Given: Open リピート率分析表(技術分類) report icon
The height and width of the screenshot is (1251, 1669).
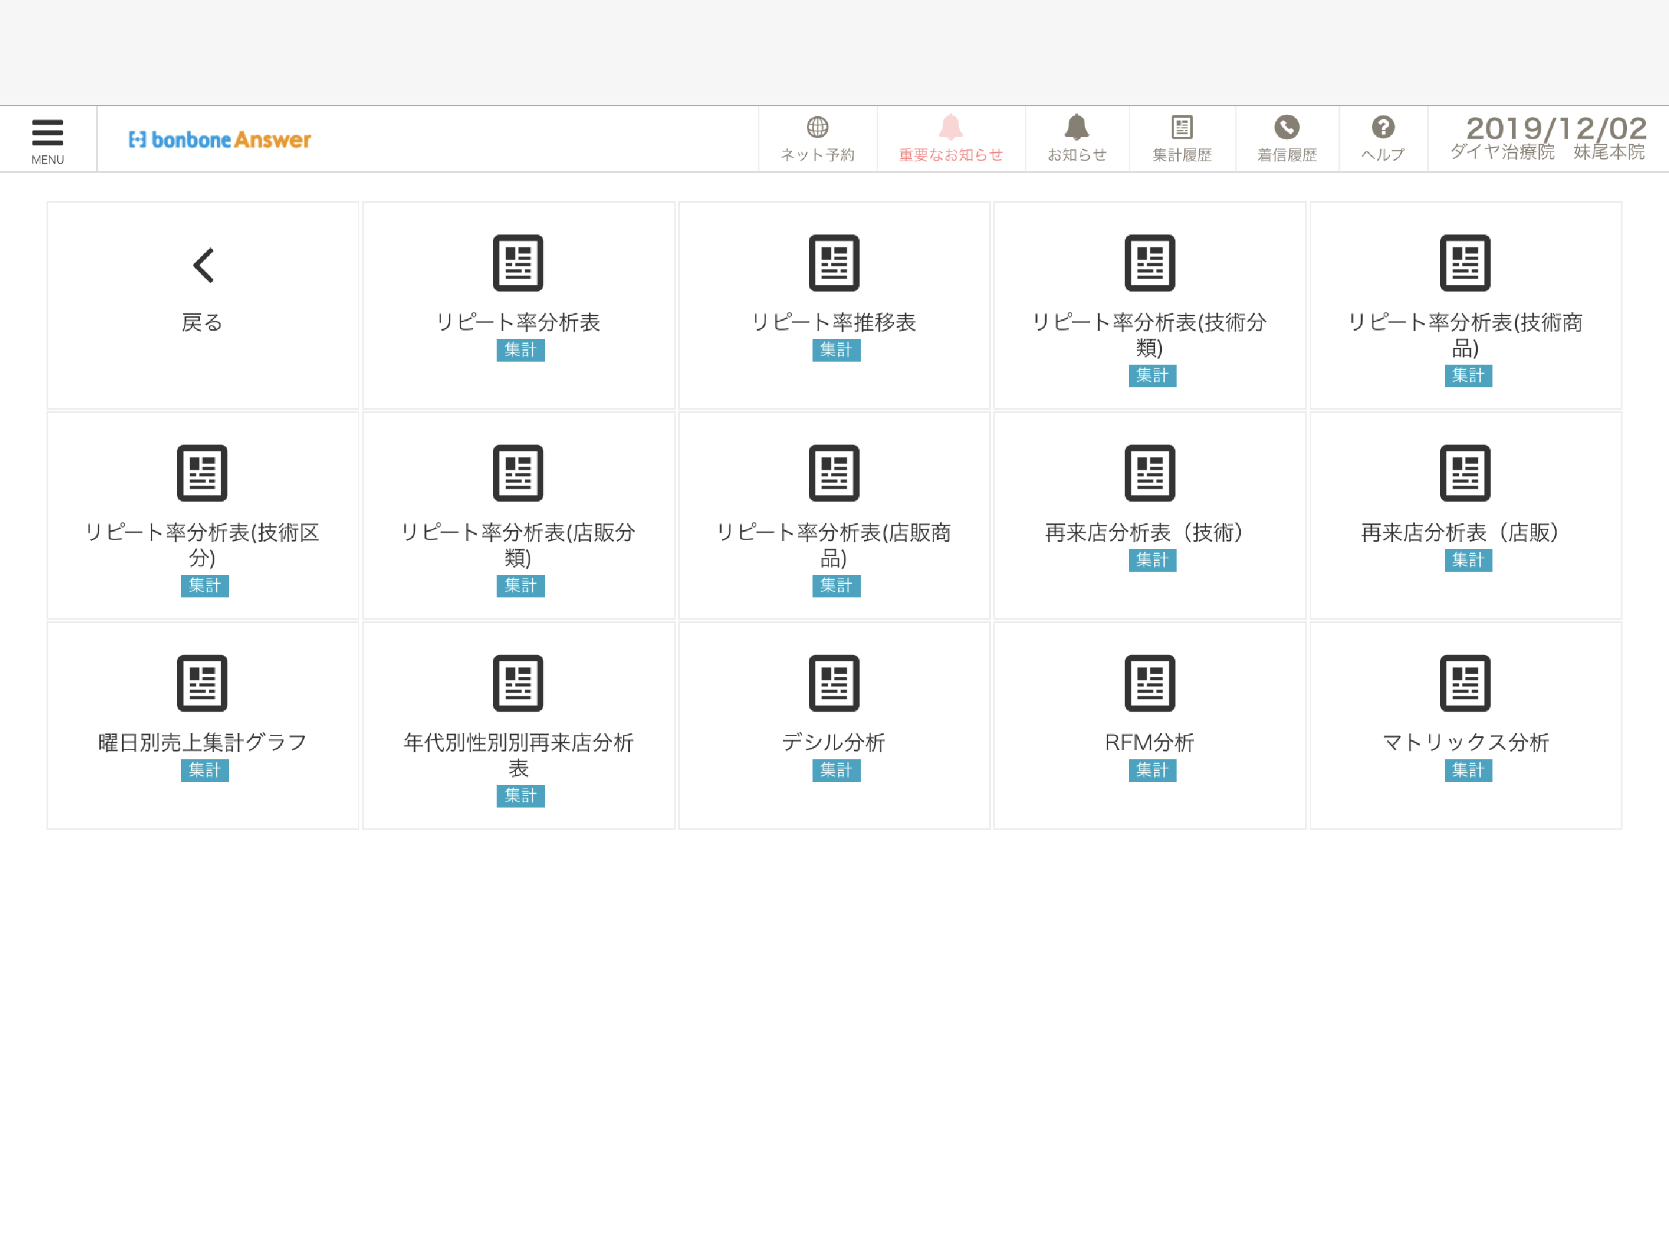Looking at the screenshot, I should (x=1150, y=263).
